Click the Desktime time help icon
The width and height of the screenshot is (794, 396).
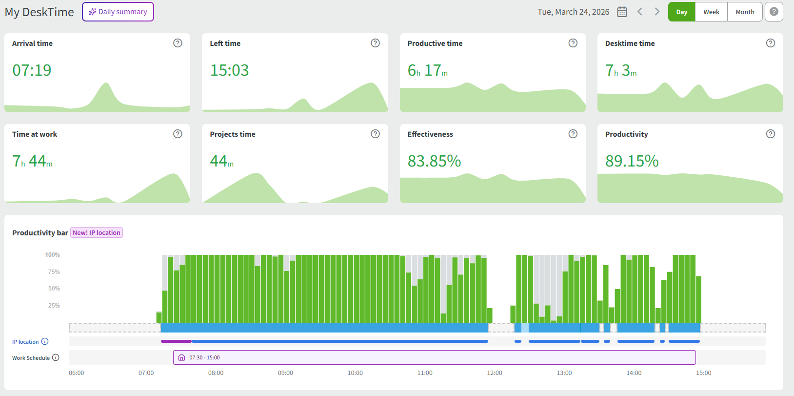point(770,43)
